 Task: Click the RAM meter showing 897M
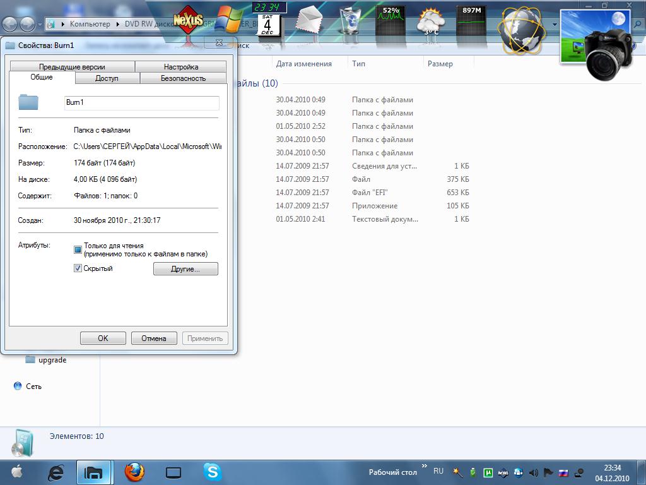coord(472,20)
